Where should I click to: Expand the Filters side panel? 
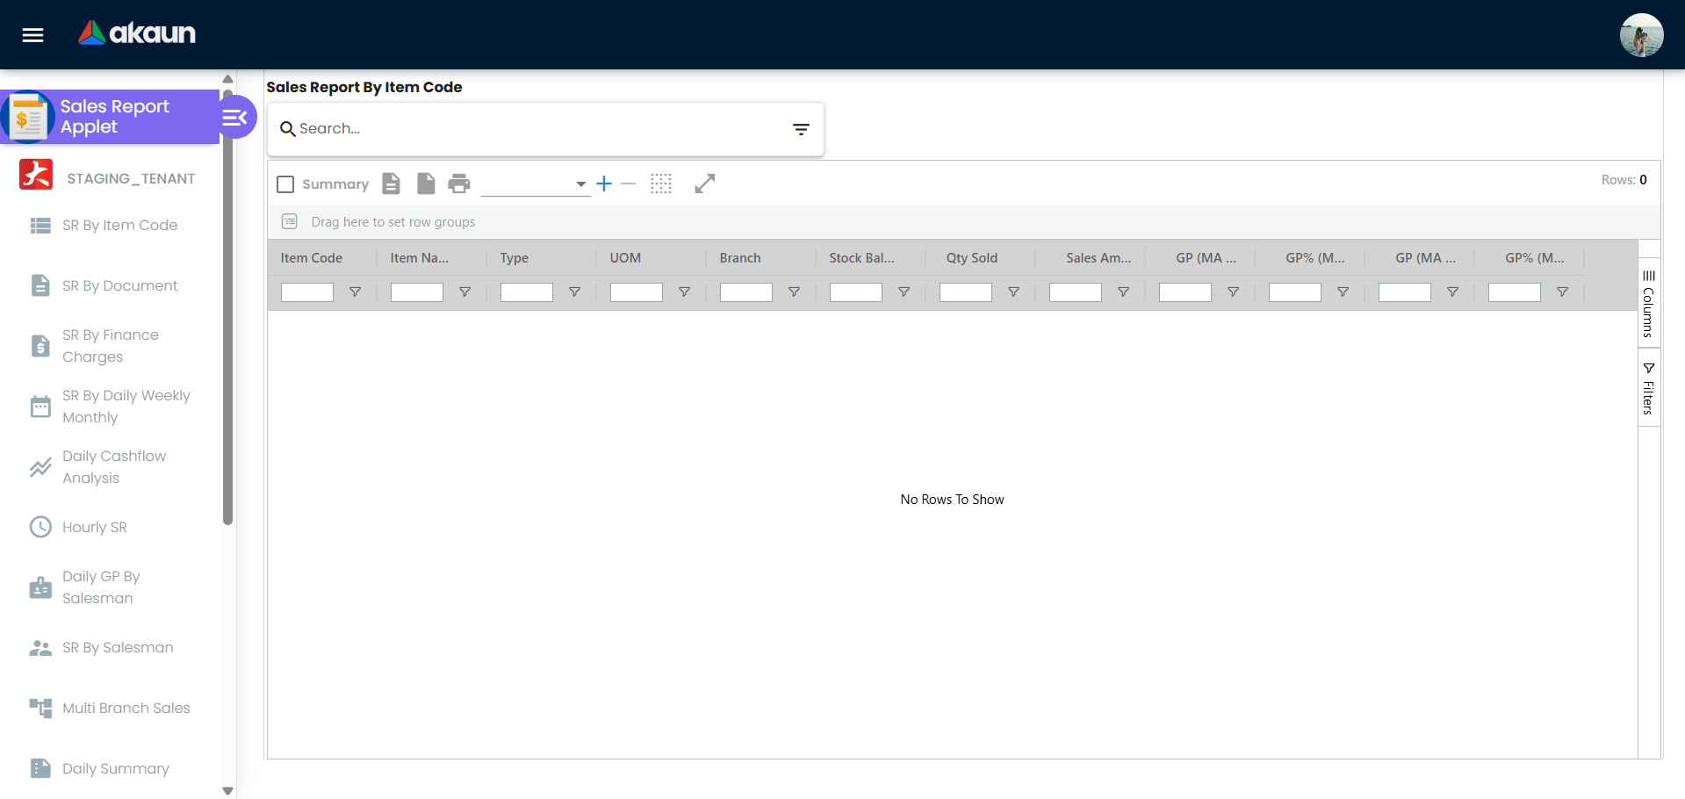click(x=1648, y=387)
